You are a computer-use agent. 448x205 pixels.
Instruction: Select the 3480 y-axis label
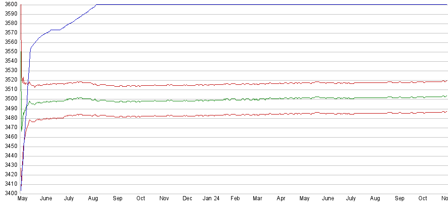pyautogui.click(x=9, y=118)
